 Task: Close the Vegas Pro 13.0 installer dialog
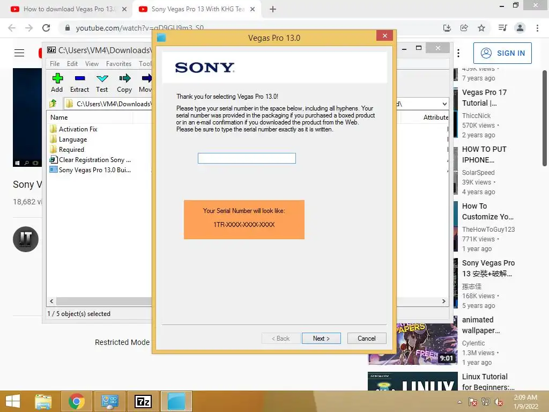tap(385, 36)
